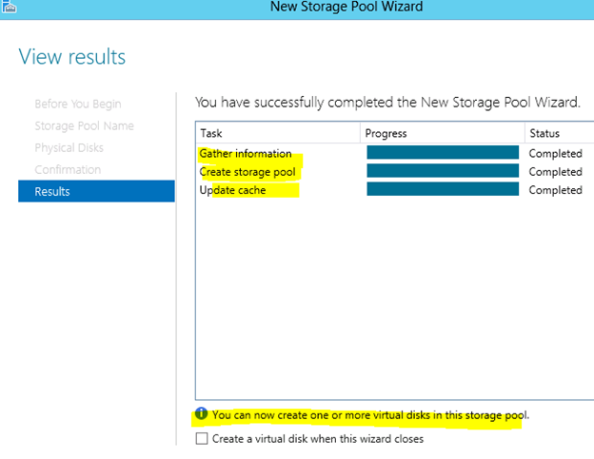This screenshot has height=459, width=594.
Task: Click the Status column header
Action: click(560, 133)
